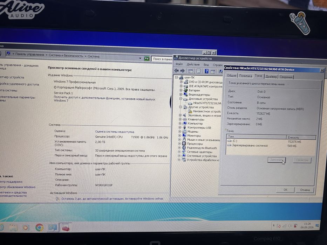327x245 pixels.
Task: Open Windows Media Player from the taskbar
Action: 26,227
